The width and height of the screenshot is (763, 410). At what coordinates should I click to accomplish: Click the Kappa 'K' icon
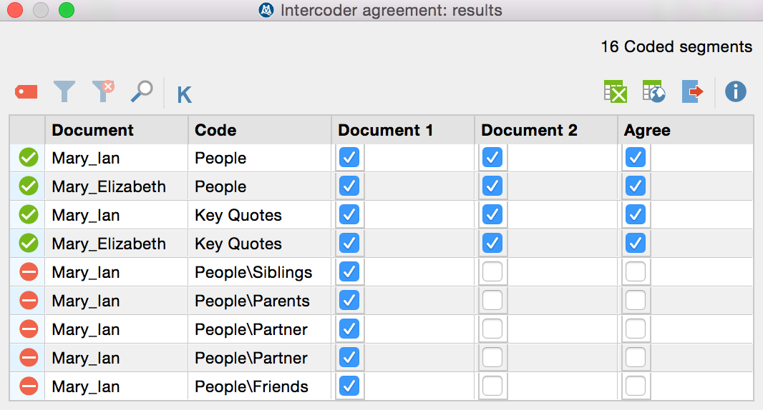pos(184,94)
